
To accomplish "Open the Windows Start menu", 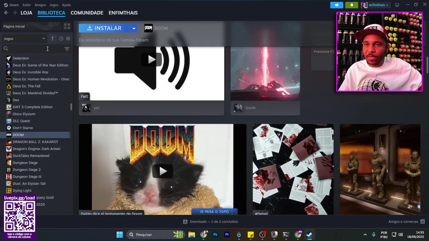I will (120, 235).
